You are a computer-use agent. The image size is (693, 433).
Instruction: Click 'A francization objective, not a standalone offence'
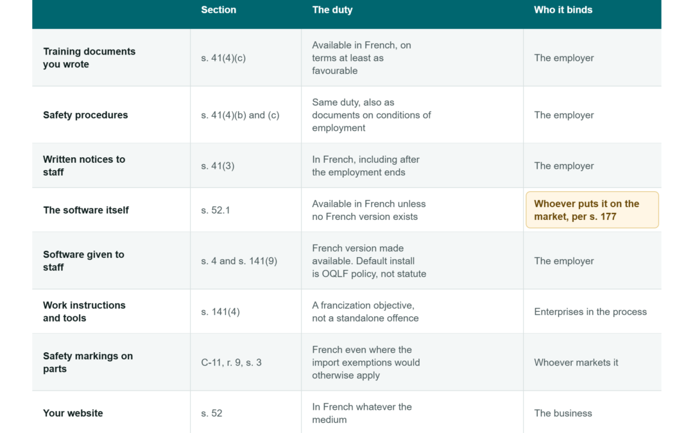point(365,312)
